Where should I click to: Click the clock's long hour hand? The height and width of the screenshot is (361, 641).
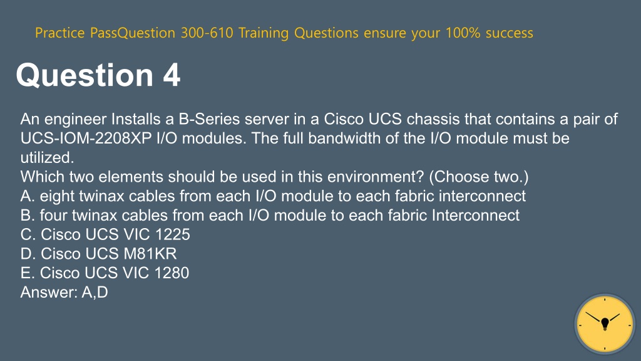click(593, 318)
